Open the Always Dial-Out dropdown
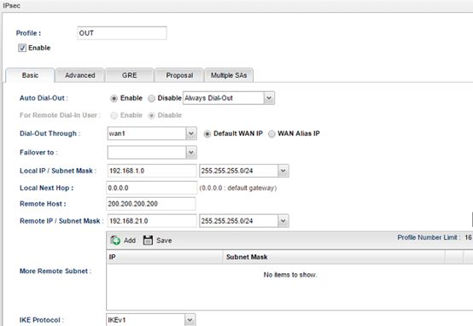This screenshot has height=326, width=473. click(229, 98)
